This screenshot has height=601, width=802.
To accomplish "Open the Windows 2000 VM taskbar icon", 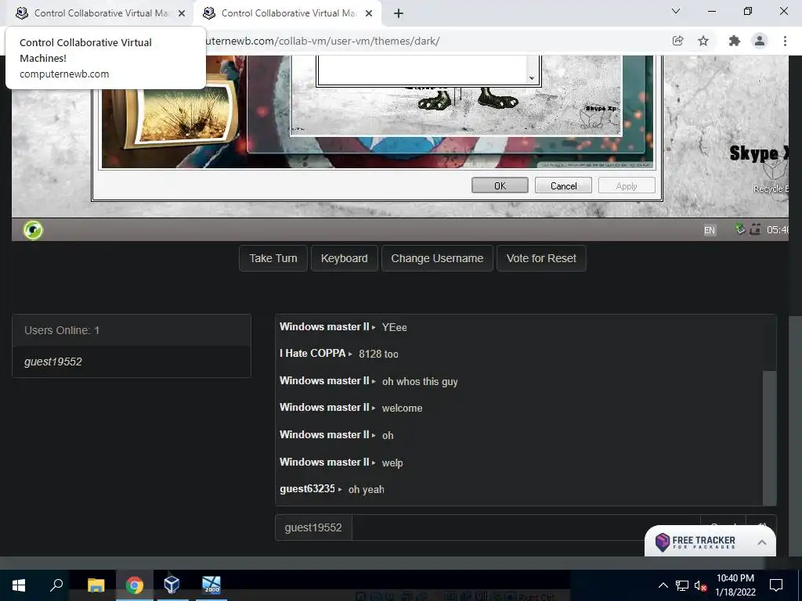I will [211, 585].
